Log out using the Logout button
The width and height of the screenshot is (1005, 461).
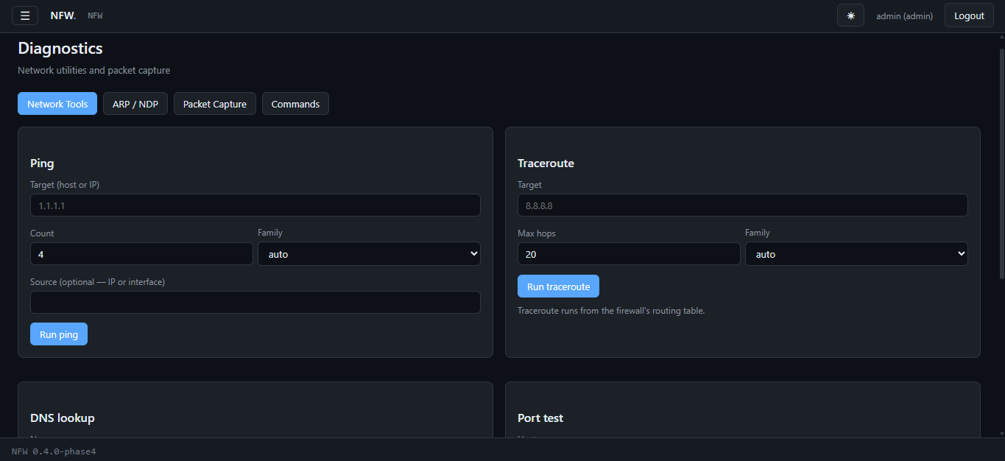969,15
